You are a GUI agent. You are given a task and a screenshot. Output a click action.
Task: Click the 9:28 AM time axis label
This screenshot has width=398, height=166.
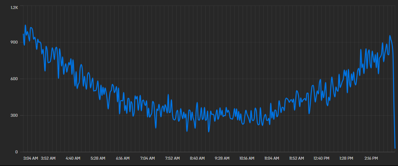point(222,158)
